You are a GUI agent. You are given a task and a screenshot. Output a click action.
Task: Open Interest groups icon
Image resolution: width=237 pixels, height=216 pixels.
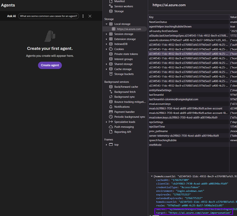pyautogui.click(x=111, y=59)
